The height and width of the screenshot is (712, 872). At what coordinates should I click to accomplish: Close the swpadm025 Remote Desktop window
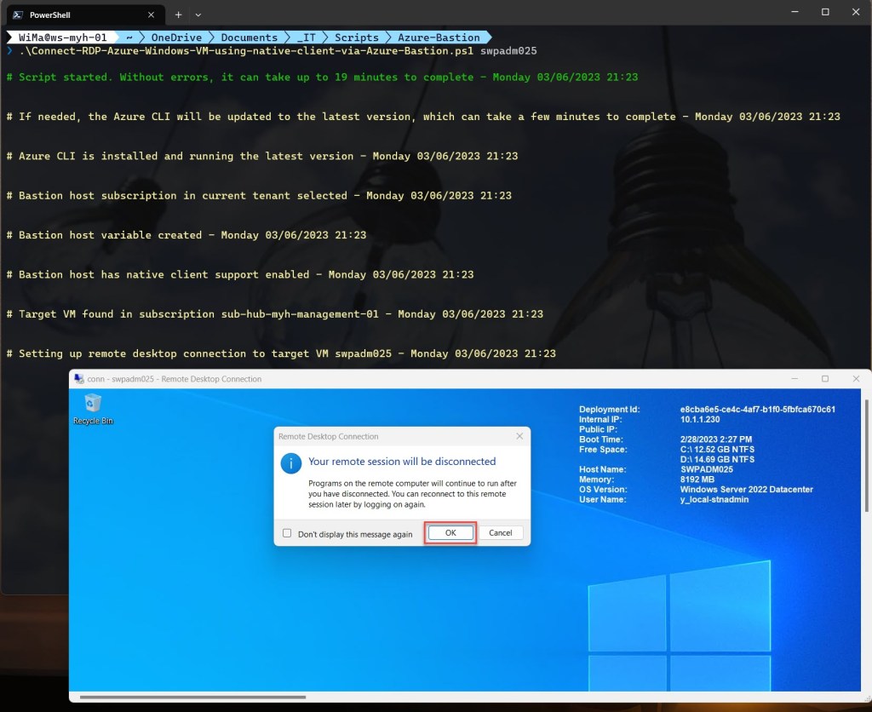coord(855,379)
